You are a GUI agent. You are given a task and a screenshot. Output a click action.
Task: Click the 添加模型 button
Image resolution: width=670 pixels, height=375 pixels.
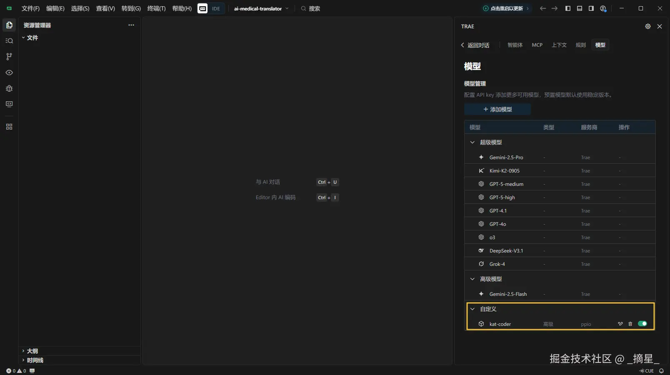coord(497,109)
